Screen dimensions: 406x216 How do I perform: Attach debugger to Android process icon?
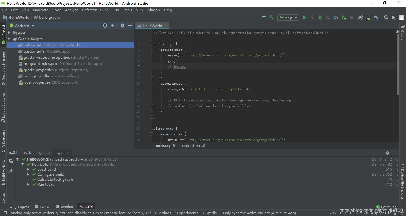click(x=343, y=18)
